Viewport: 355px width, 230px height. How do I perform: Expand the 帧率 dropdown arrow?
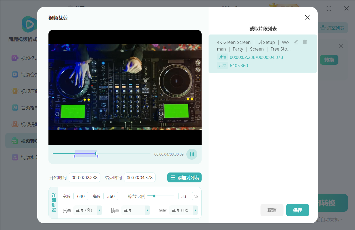147,210
